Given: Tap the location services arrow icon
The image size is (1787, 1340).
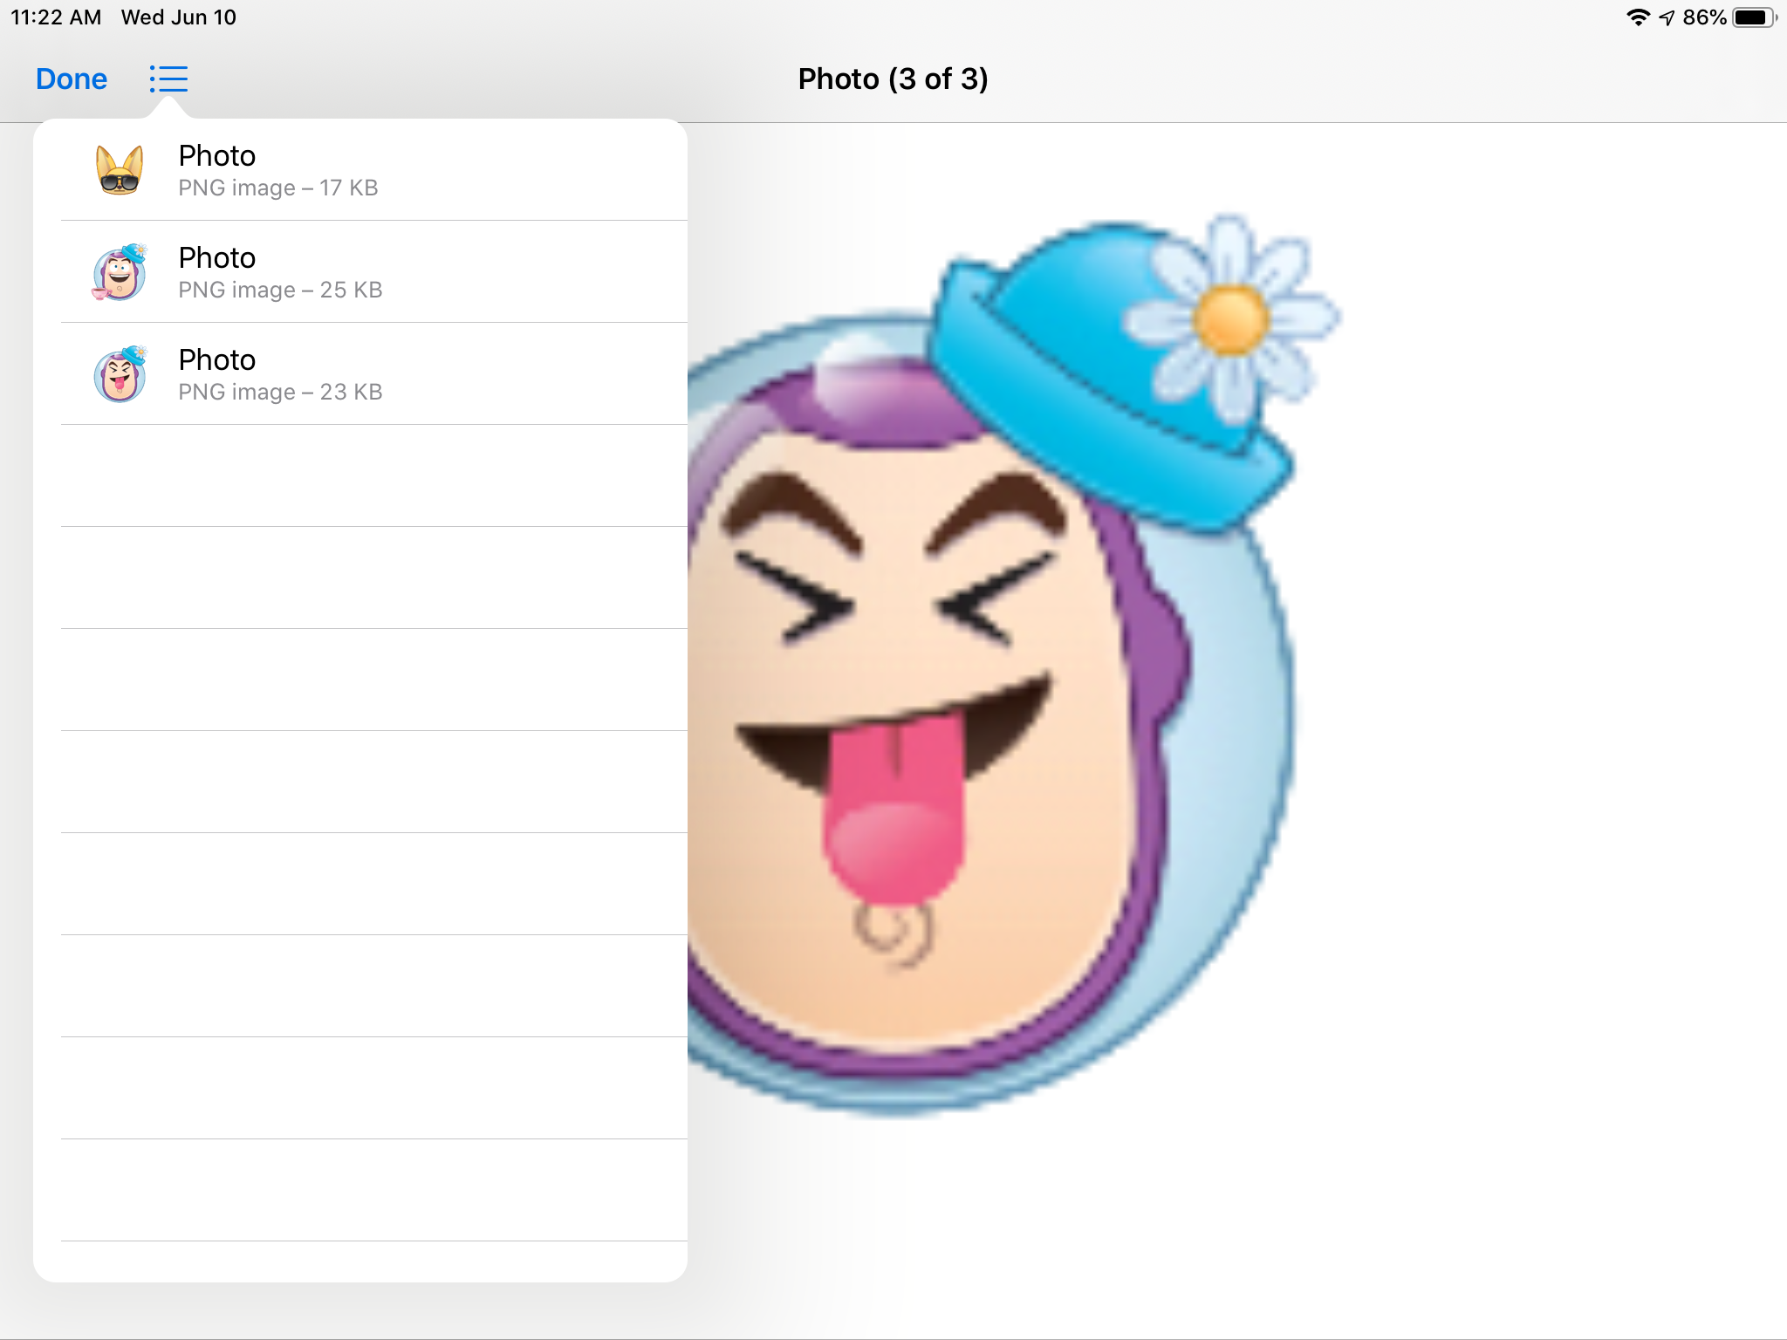Looking at the screenshot, I should click(1667, 17).
